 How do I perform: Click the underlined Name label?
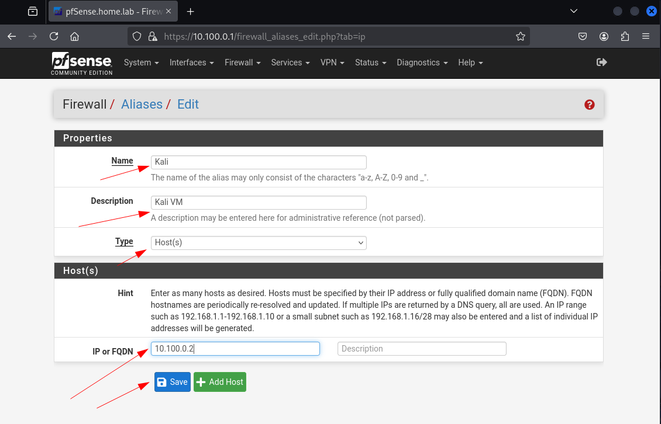point(122,161)
